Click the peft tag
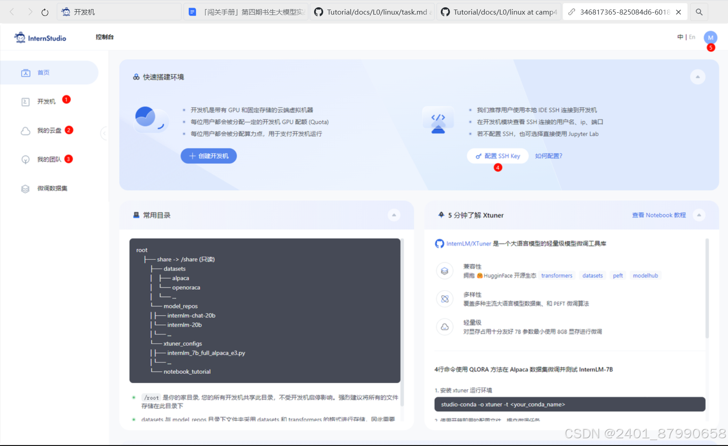 [x=618, y=276]
